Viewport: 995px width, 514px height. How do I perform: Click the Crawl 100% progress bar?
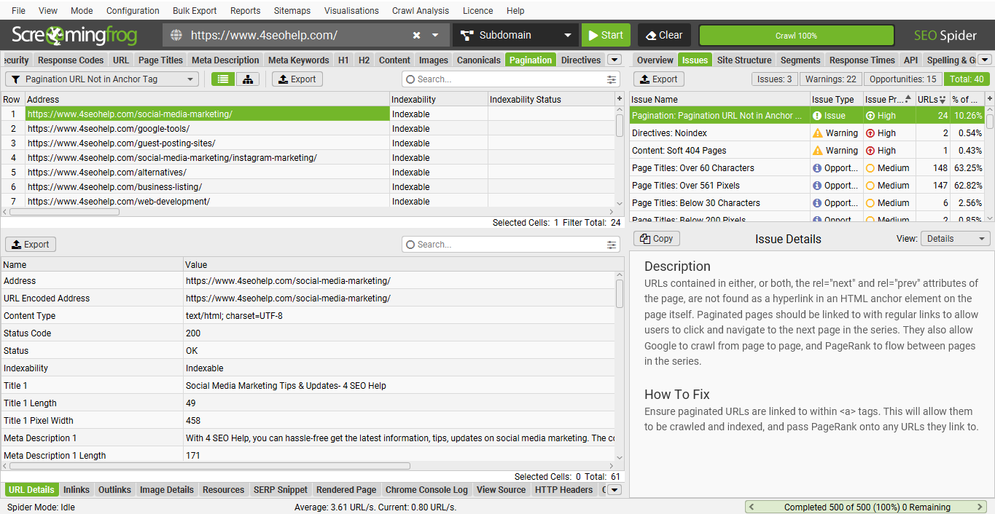point(796,34)
